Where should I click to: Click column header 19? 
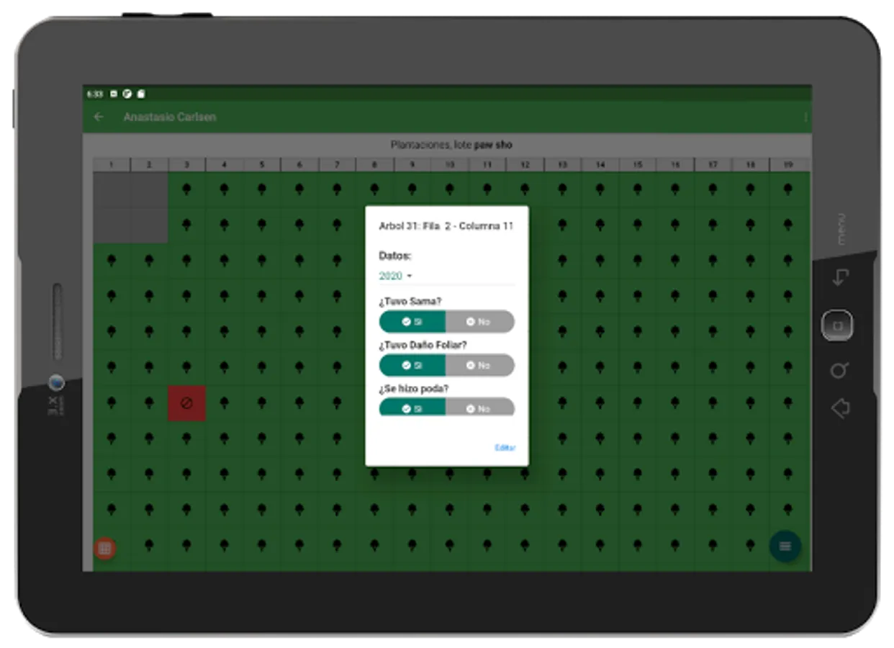788,165
